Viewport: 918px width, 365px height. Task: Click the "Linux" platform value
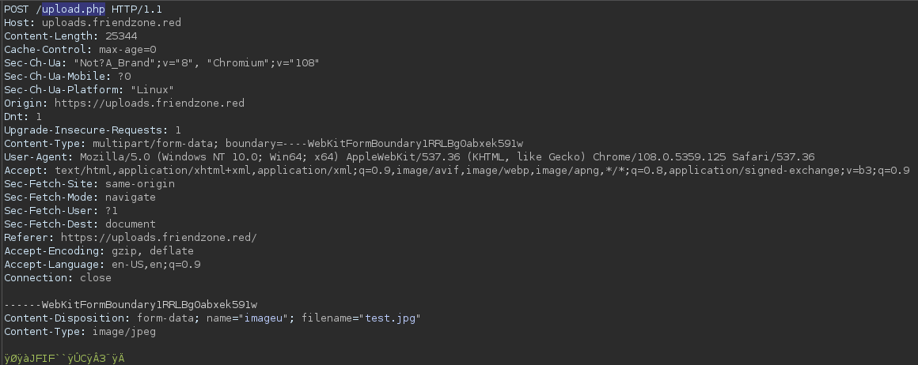pos(152,90)
